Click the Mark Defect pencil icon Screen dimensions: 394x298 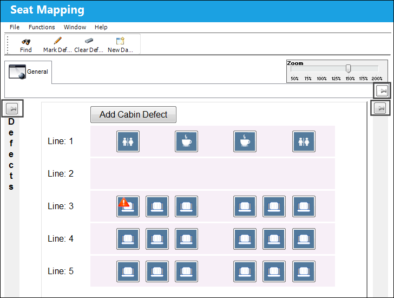tap(58, 41)
